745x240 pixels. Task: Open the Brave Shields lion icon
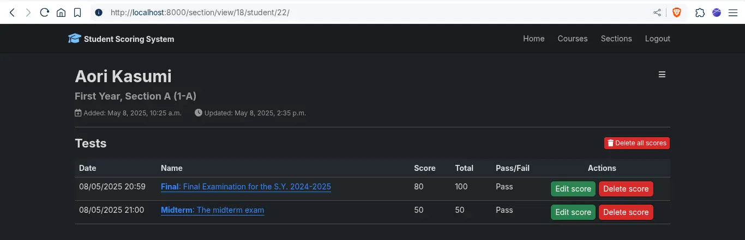click(677, 12)
